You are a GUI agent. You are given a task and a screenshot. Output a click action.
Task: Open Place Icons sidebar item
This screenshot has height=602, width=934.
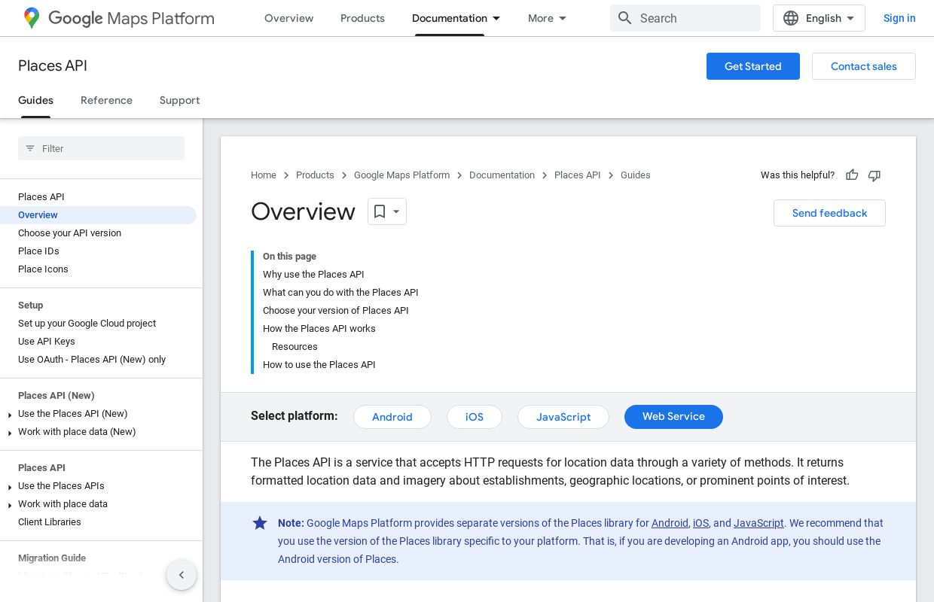pos(43,269)
